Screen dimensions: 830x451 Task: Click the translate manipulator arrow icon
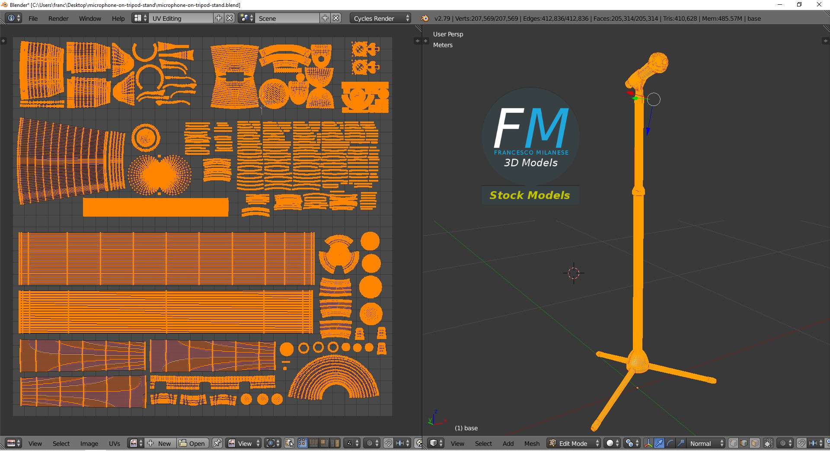[659, 443]
